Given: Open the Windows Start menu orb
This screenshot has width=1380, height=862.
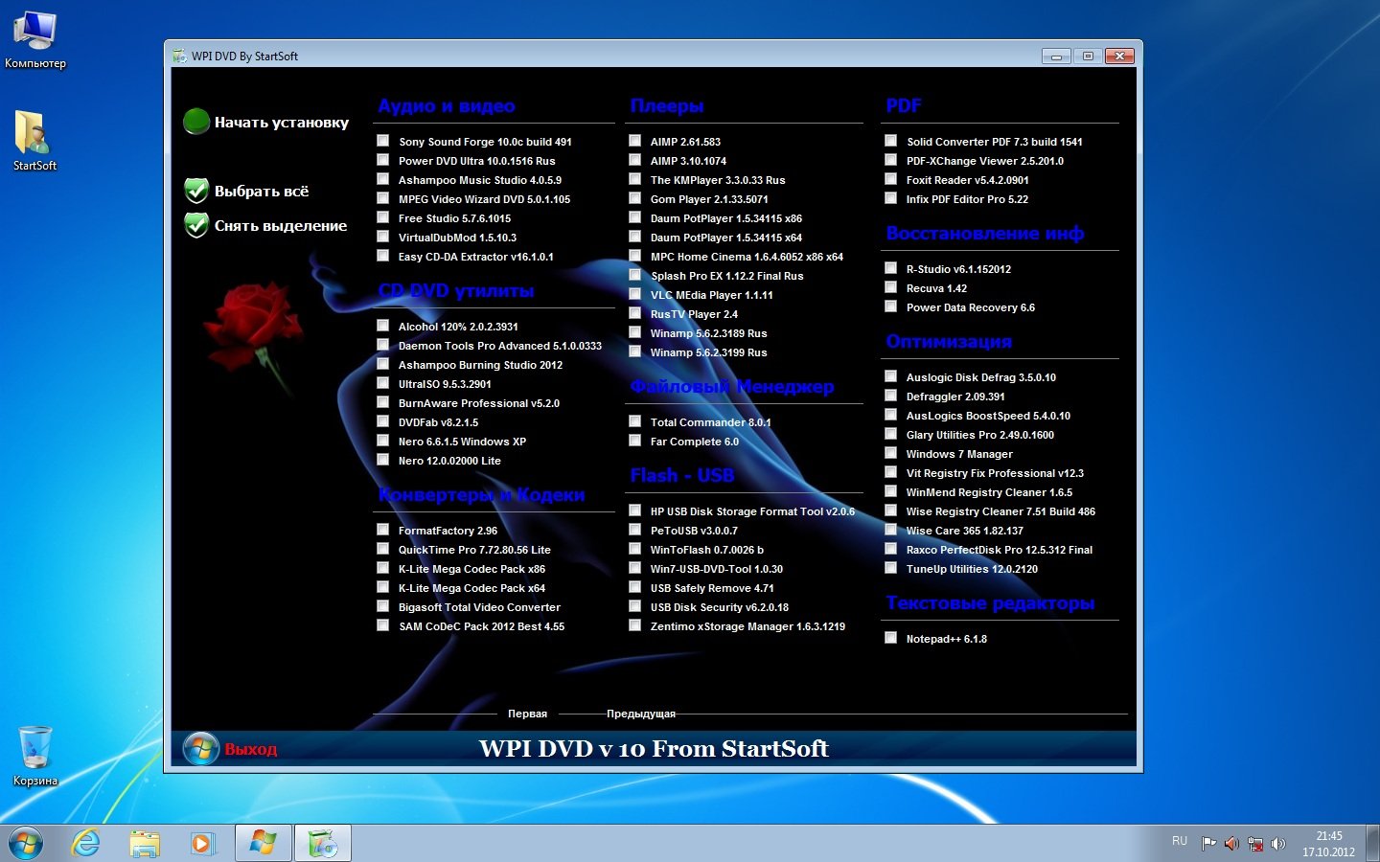Looking at the screenshot, I should click(x=26, y=843).
